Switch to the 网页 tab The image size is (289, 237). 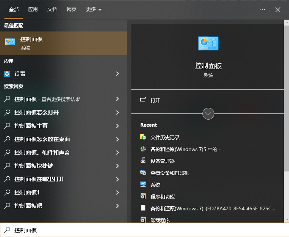(71, 9)
